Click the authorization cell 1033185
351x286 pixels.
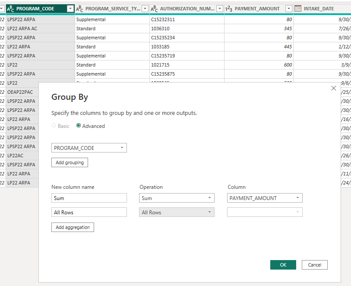pyautogui.click(x=187, y=47)
